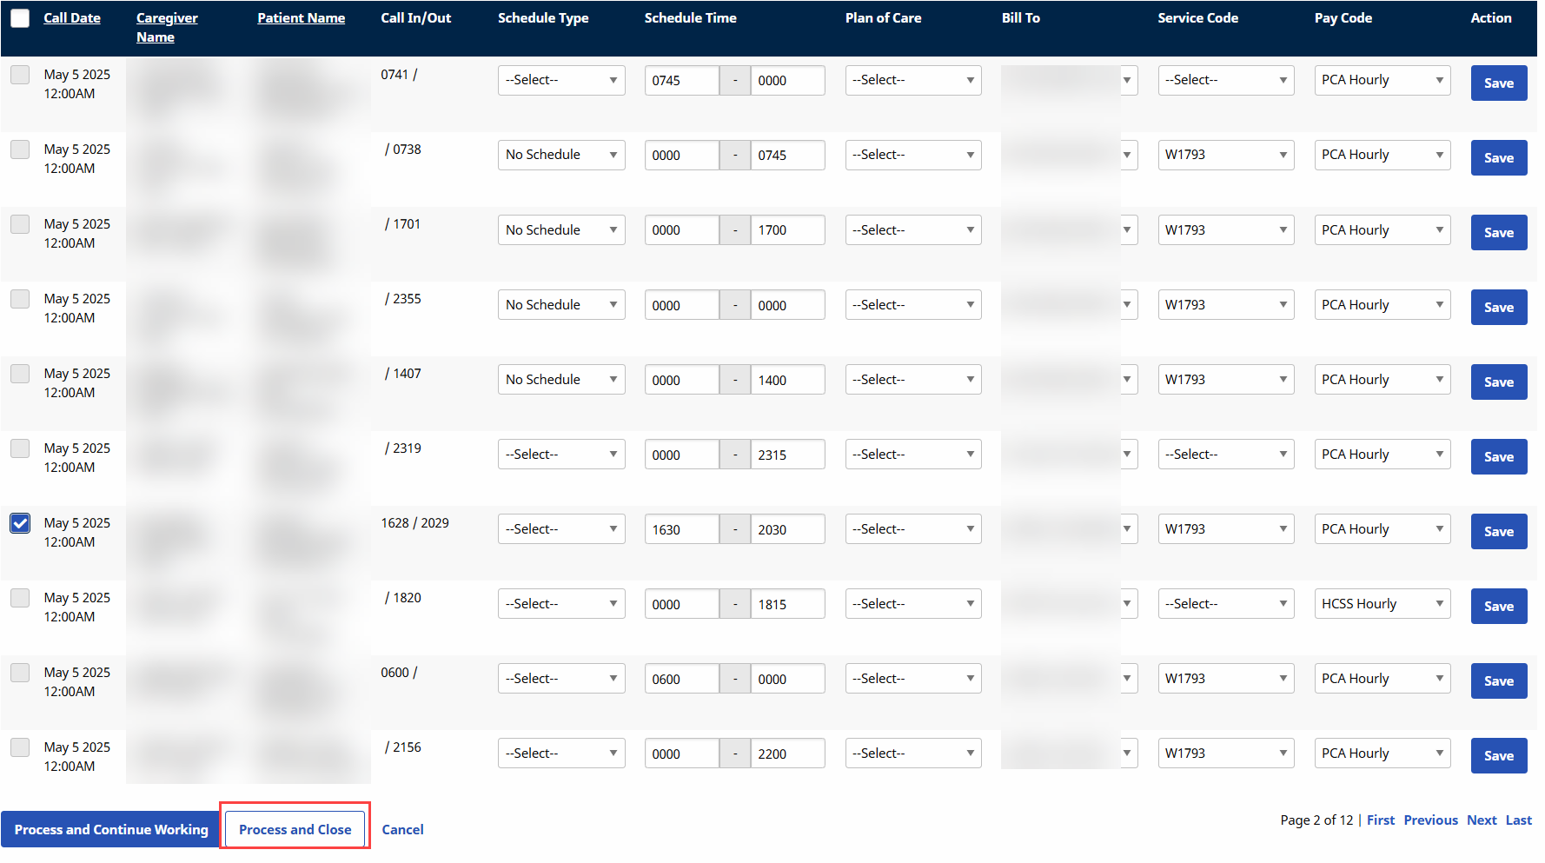Toggle the select-all checkbox in the table header

point(20,18)
